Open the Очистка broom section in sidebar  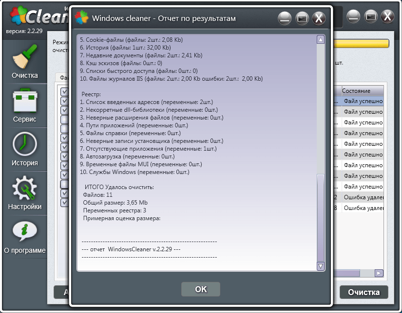click(x=25, y=62)
